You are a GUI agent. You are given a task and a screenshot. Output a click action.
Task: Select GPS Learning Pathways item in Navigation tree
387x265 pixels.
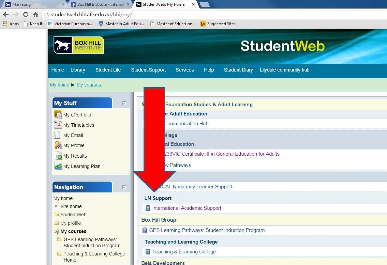[92, 243]
